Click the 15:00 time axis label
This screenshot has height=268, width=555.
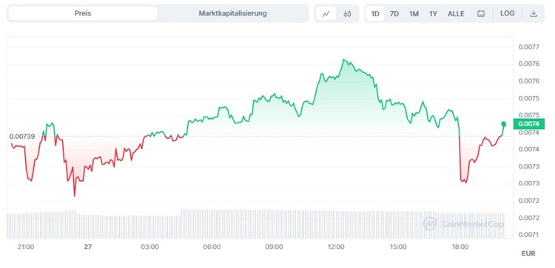coord(397,247)
